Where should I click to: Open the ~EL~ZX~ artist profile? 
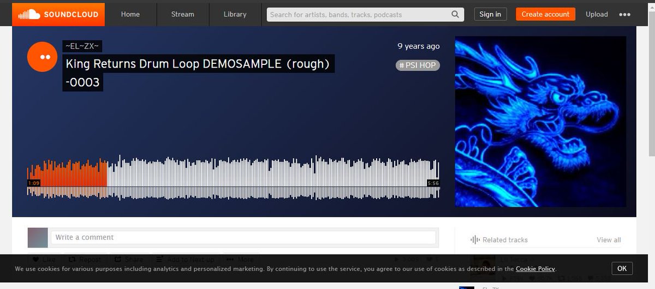click(83, 46)
